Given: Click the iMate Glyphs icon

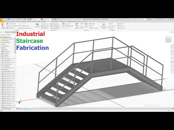Looking at the screenshot, I should 7,28.
